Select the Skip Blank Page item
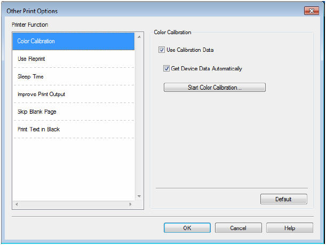The height and width of the screenshot is (245, 326). click(73, 112)
